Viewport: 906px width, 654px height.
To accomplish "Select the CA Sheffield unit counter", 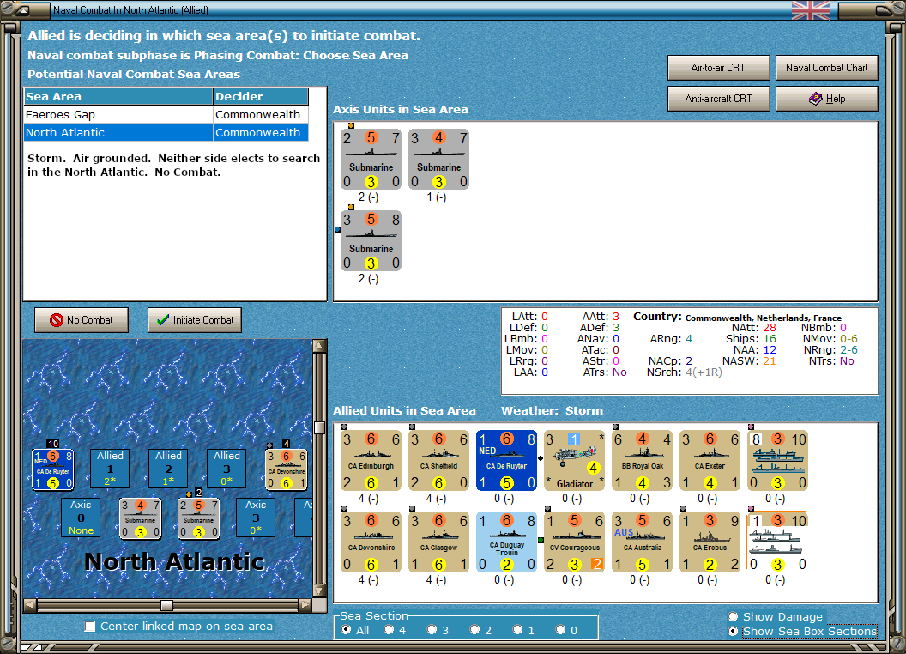I will point(438,460).
